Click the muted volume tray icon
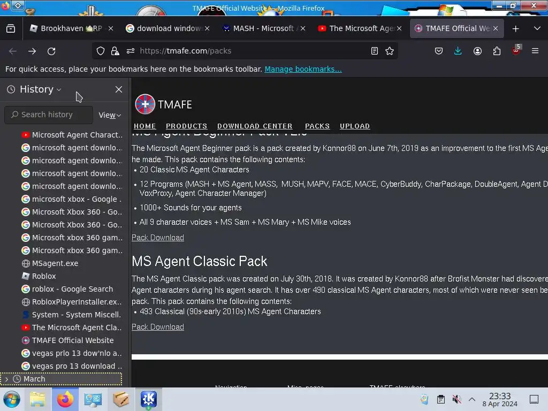 point(456,399)
